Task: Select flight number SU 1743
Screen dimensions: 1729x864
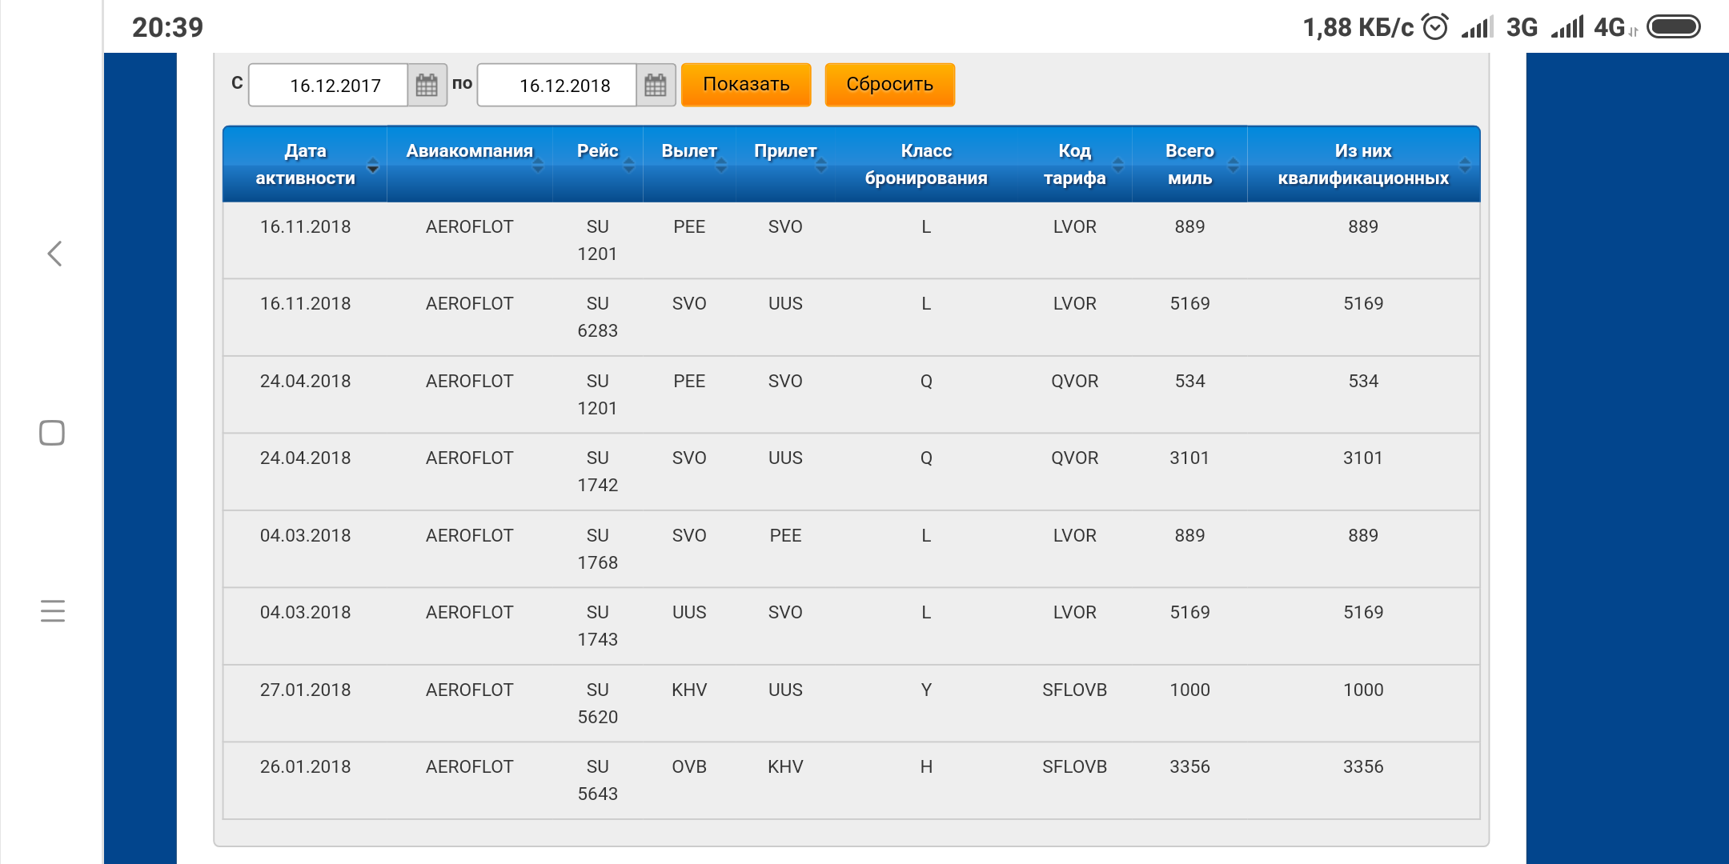Action: [598, 626]
